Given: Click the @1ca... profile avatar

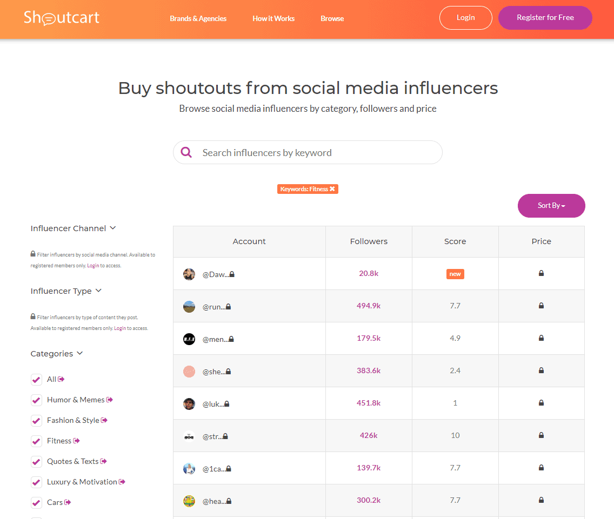Looking at the screenshot, I should click(x=189, y=469).
